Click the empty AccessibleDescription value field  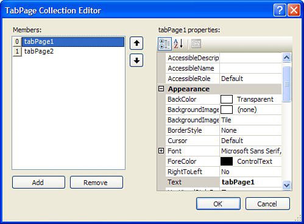pos(251,58)
